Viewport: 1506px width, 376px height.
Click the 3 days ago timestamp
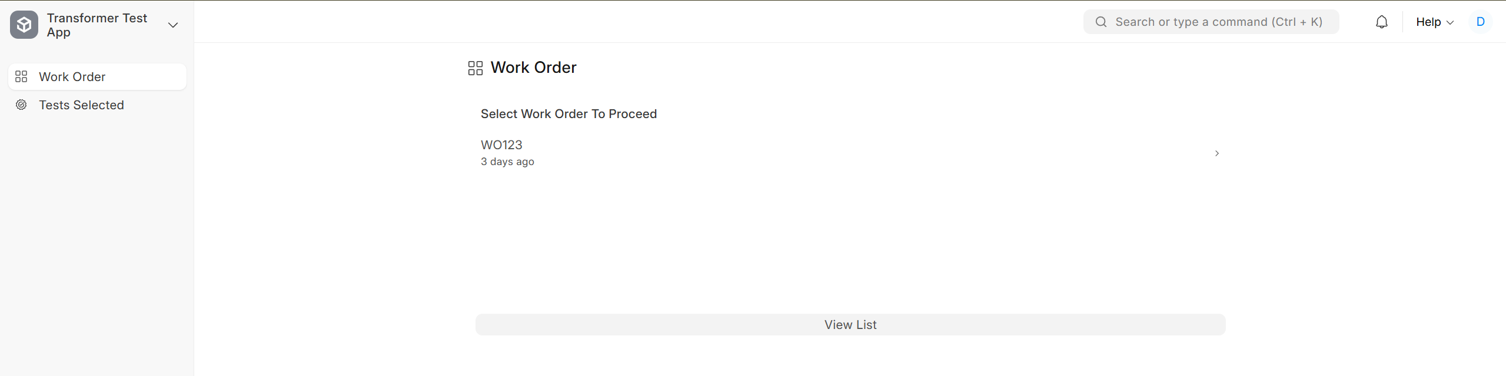click(x=507, y=162)
